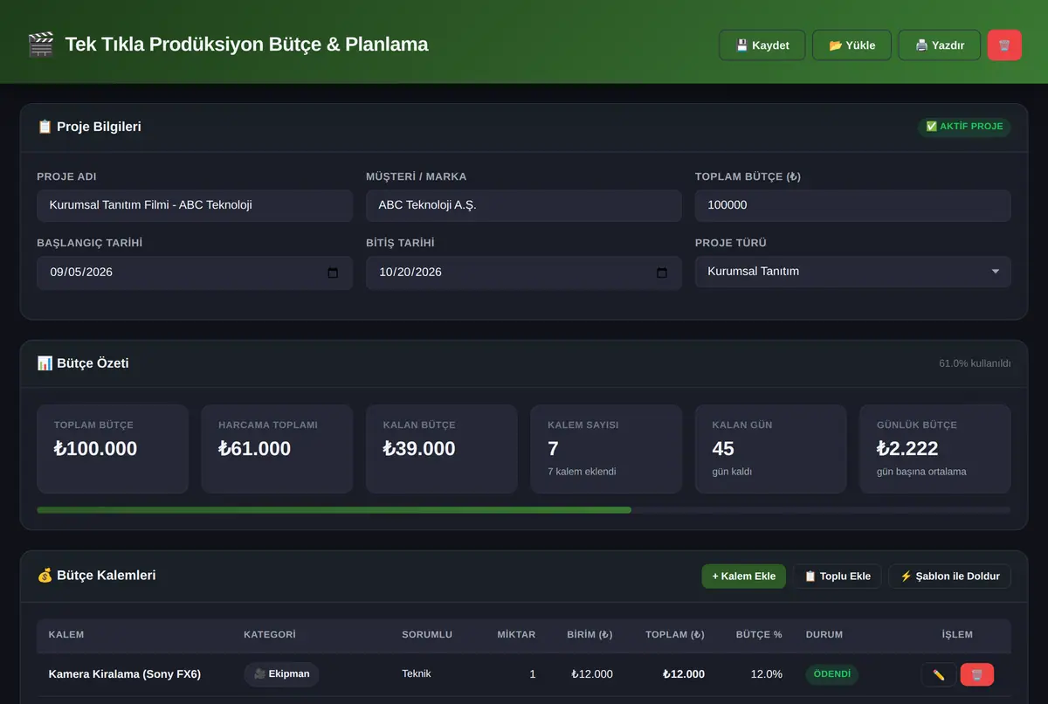This screenshot has height=704, width=1048.
Task: Add a new item with Kalem Ekle
Action: [x=744, y=576]
